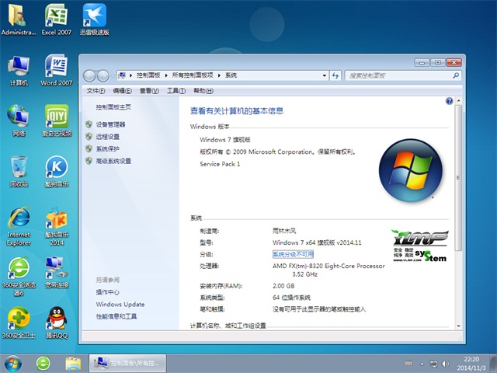Open the 编辑(E) menu
The image size is (497, 373).
pos(122,91)
